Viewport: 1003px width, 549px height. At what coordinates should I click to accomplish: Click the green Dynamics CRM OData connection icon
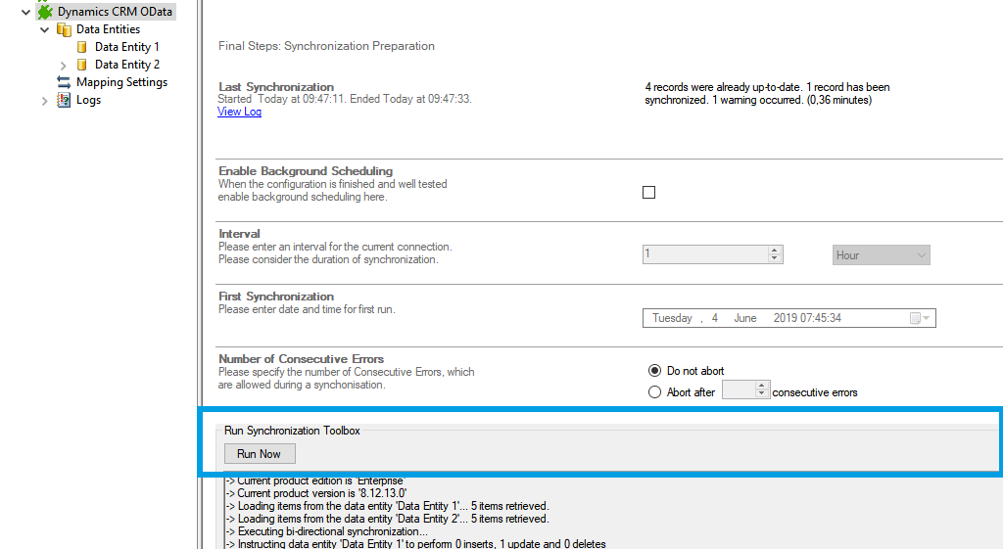[45, 12]
